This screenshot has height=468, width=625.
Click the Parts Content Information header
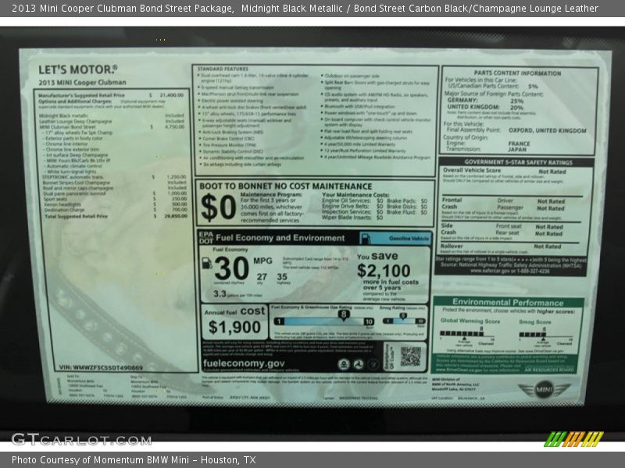click(517, 73)
